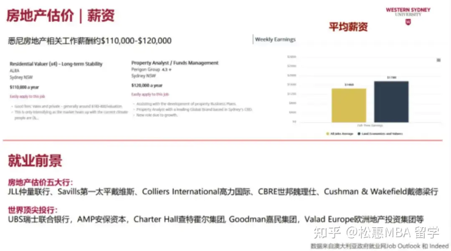
Task: Click the 房地产估价 | 薪资 heading
Action: (61, 15)
